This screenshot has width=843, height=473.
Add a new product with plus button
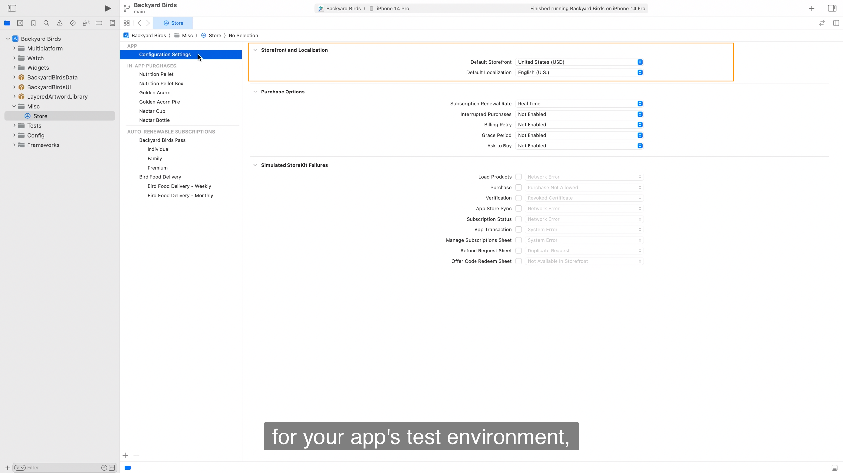point(125,455)
